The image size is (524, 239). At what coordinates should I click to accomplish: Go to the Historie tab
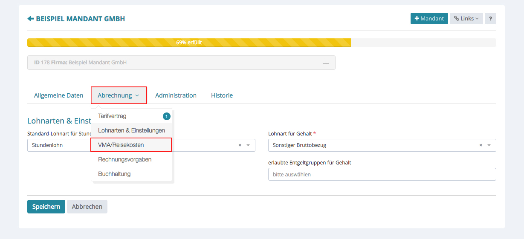222,95
